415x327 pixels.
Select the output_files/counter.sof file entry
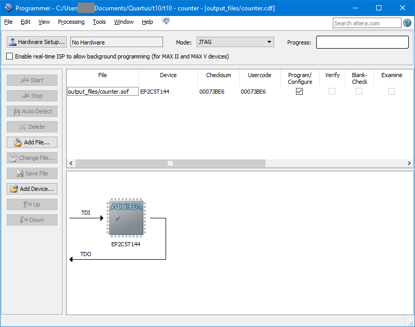coord(102,92)
